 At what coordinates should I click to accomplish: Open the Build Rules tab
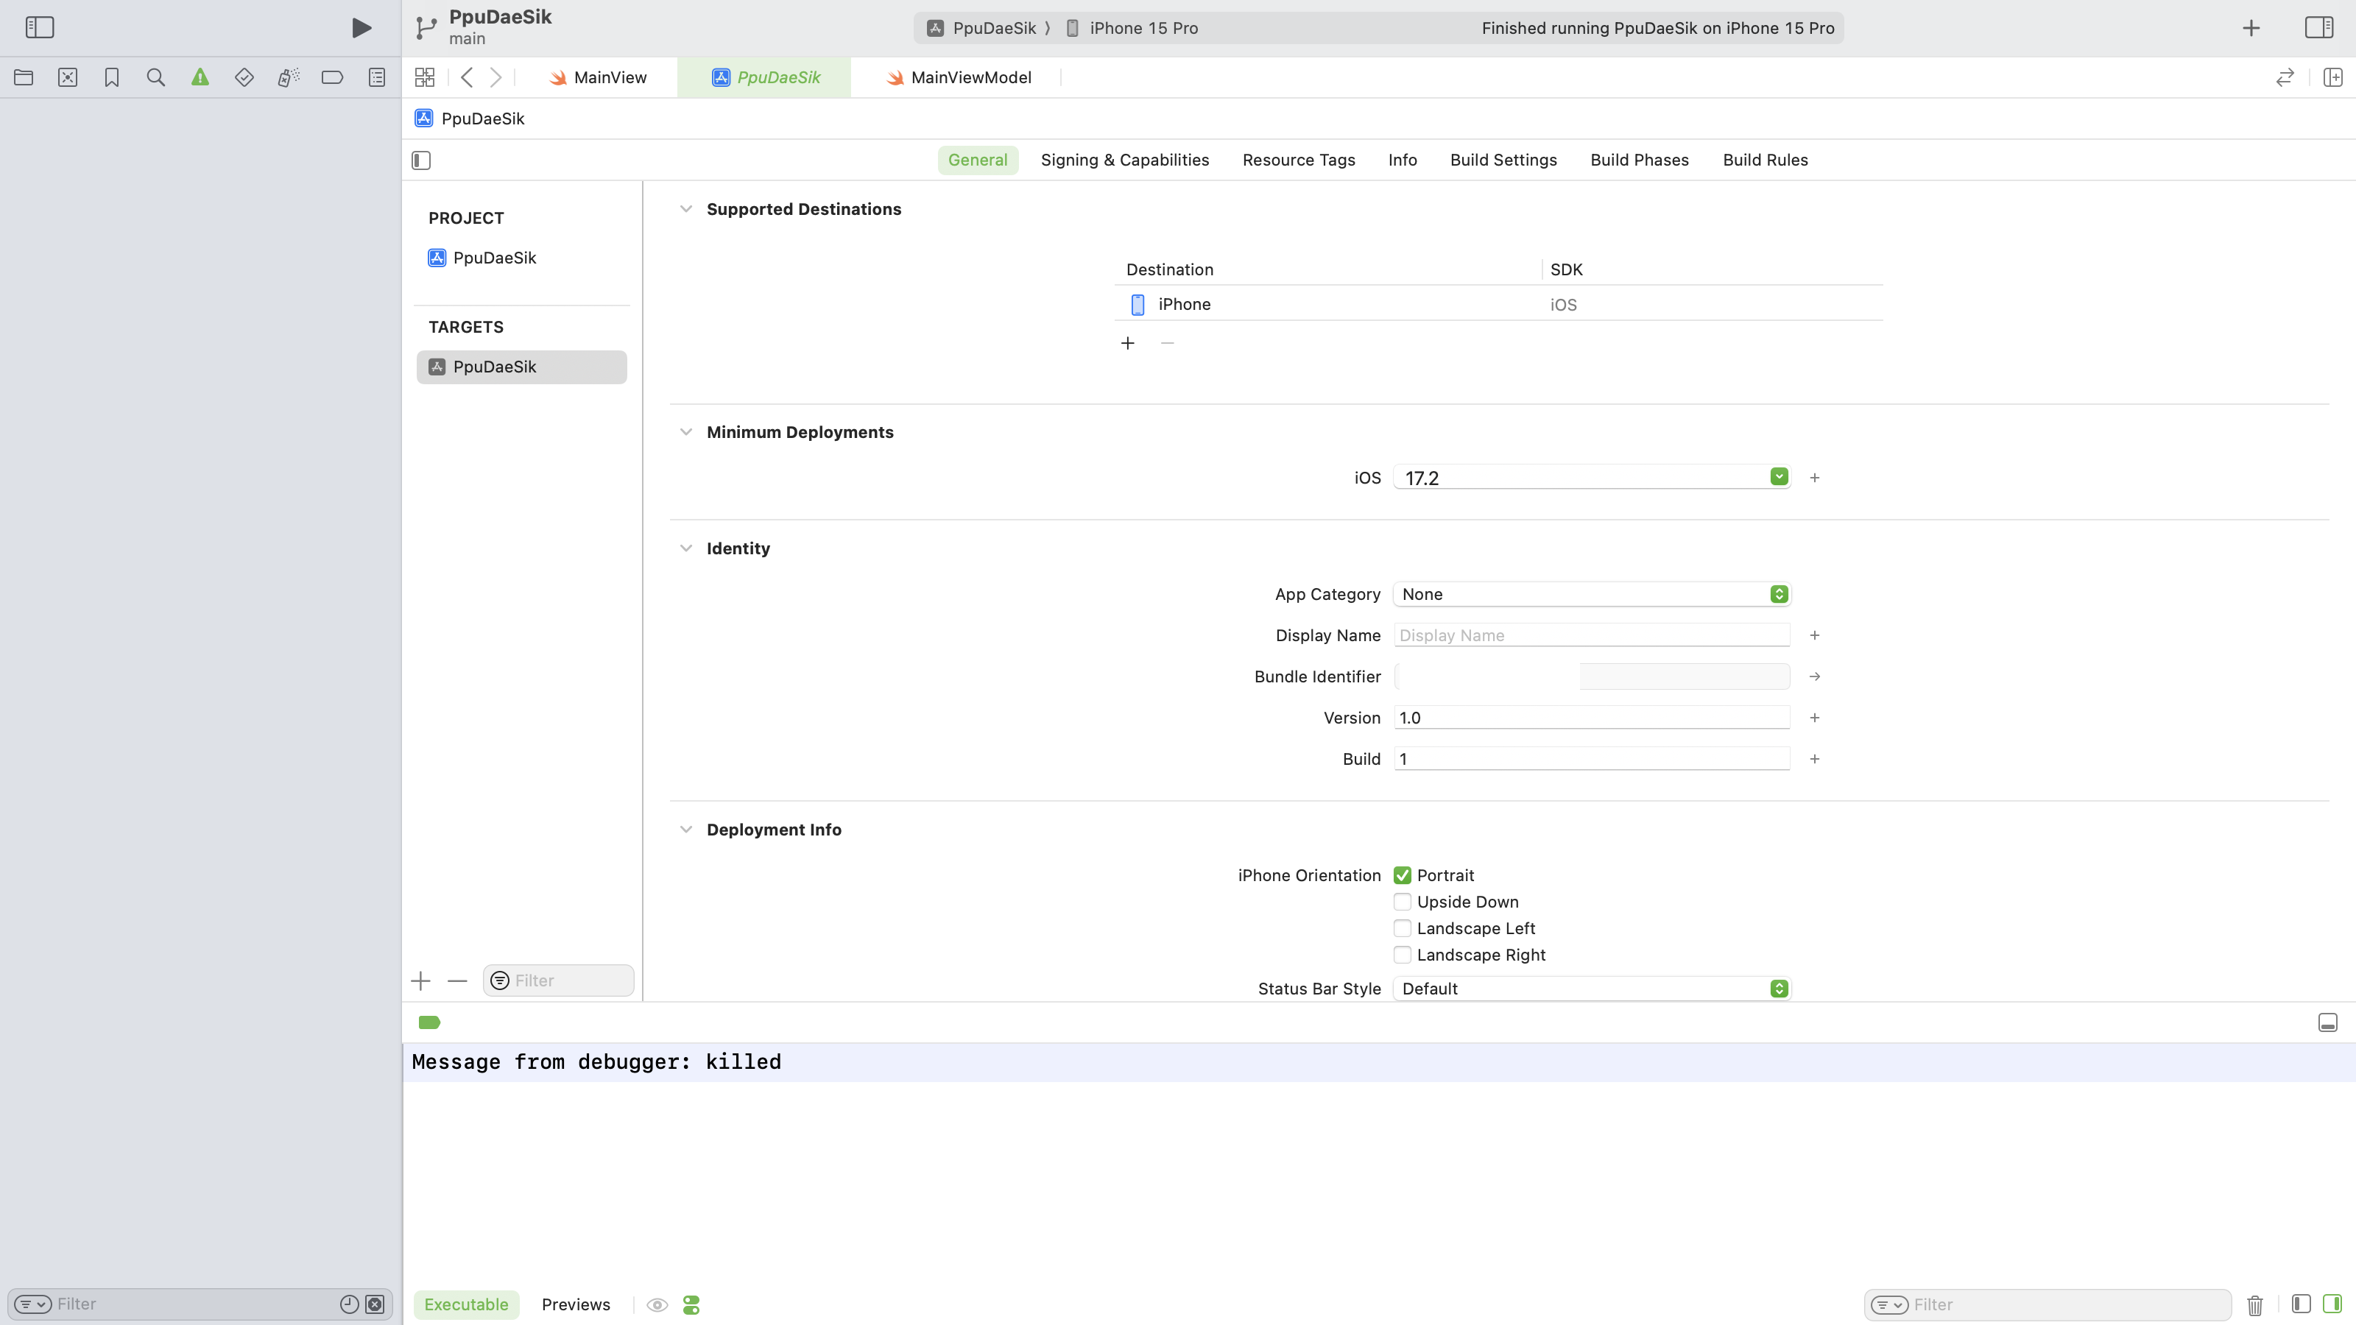pos(1766,161)
